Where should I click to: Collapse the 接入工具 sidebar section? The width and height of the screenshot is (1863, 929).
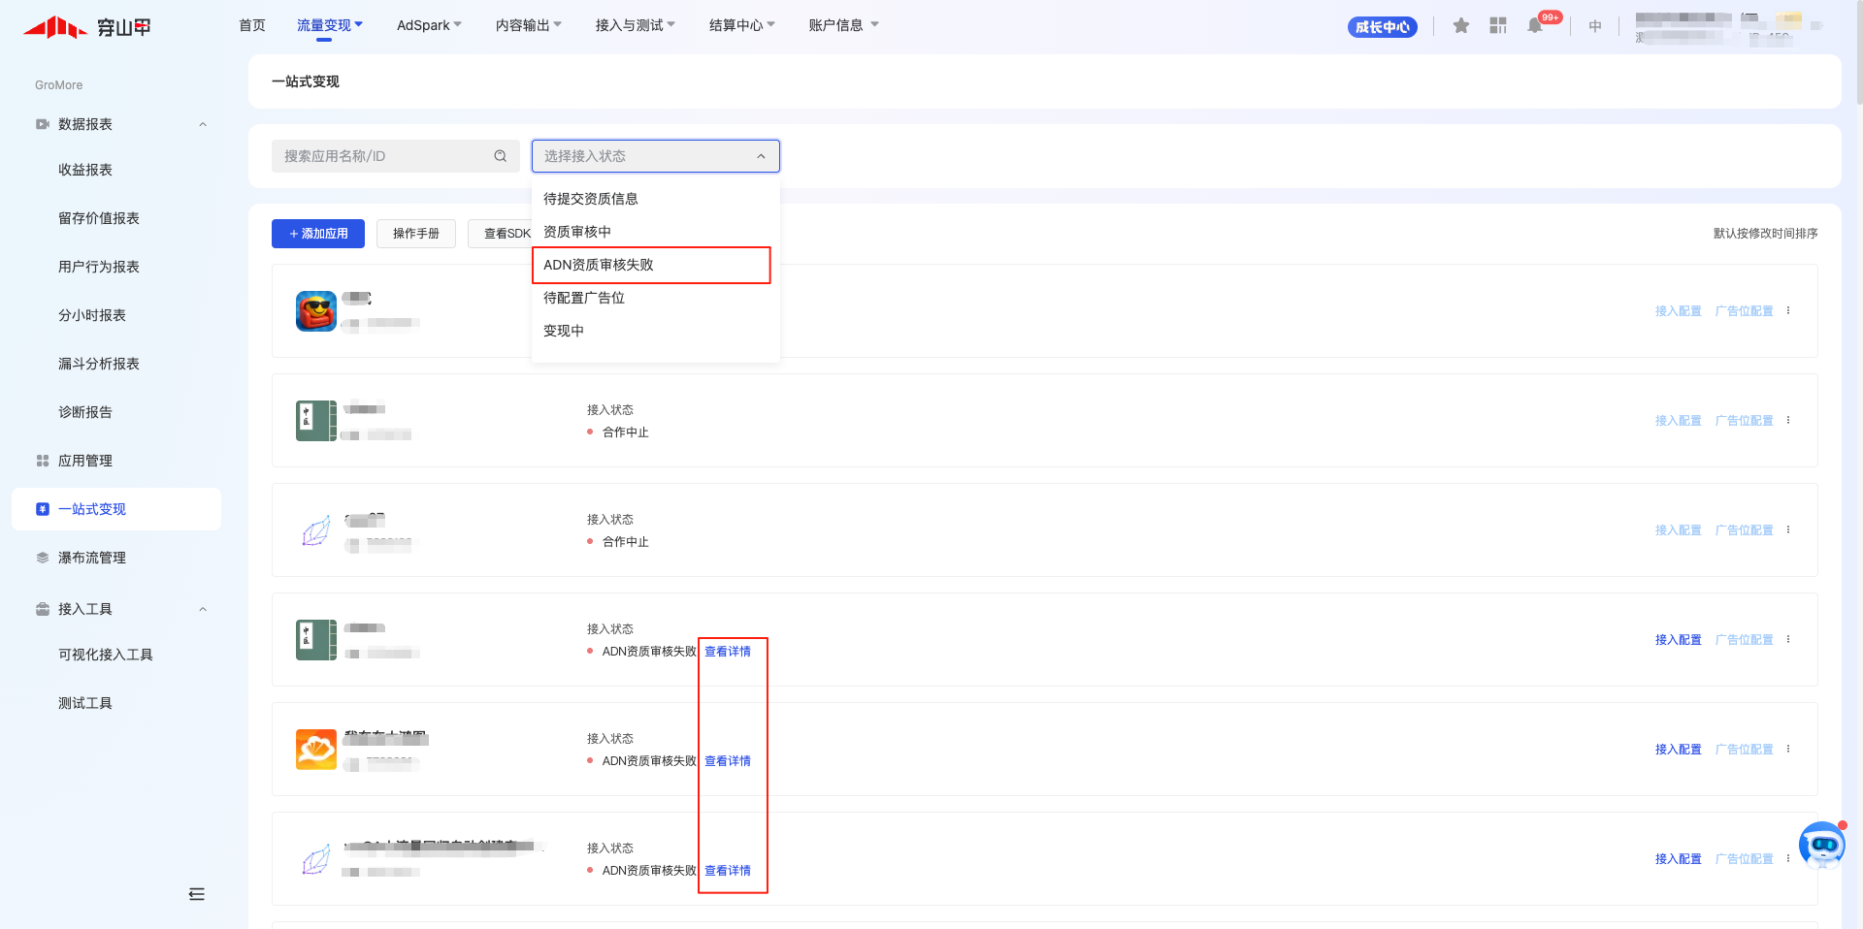tap(203, 609)
